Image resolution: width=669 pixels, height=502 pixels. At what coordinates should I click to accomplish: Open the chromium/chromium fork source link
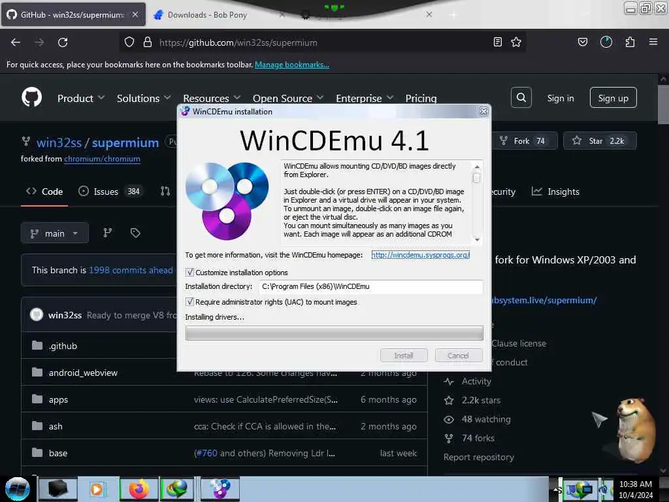pyautogui.click(x=102, y=159)
